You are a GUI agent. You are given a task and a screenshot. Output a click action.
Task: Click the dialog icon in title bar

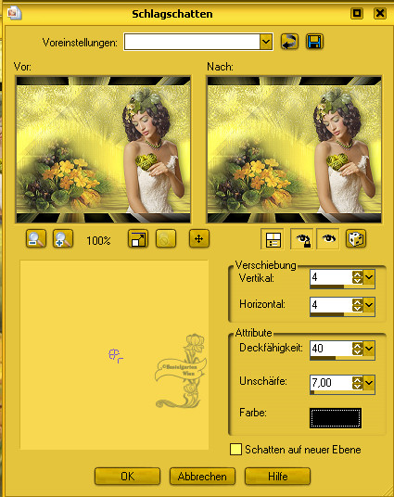[14, 13]
